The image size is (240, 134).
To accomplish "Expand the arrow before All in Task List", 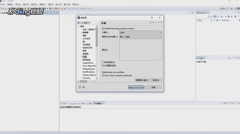I will click(x=214, y=20).
